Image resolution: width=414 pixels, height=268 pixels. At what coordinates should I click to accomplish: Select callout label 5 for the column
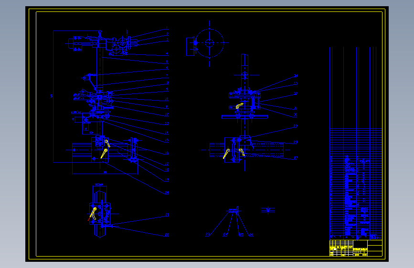167,62
